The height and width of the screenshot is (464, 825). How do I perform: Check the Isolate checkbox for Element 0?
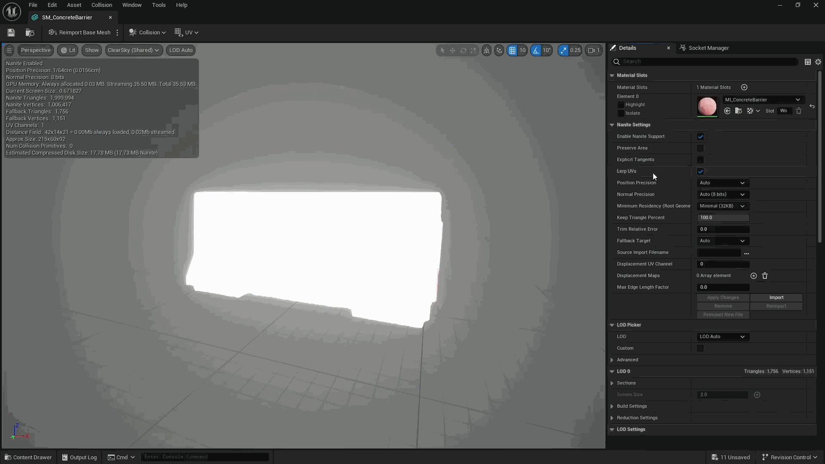tap(621, 113)
